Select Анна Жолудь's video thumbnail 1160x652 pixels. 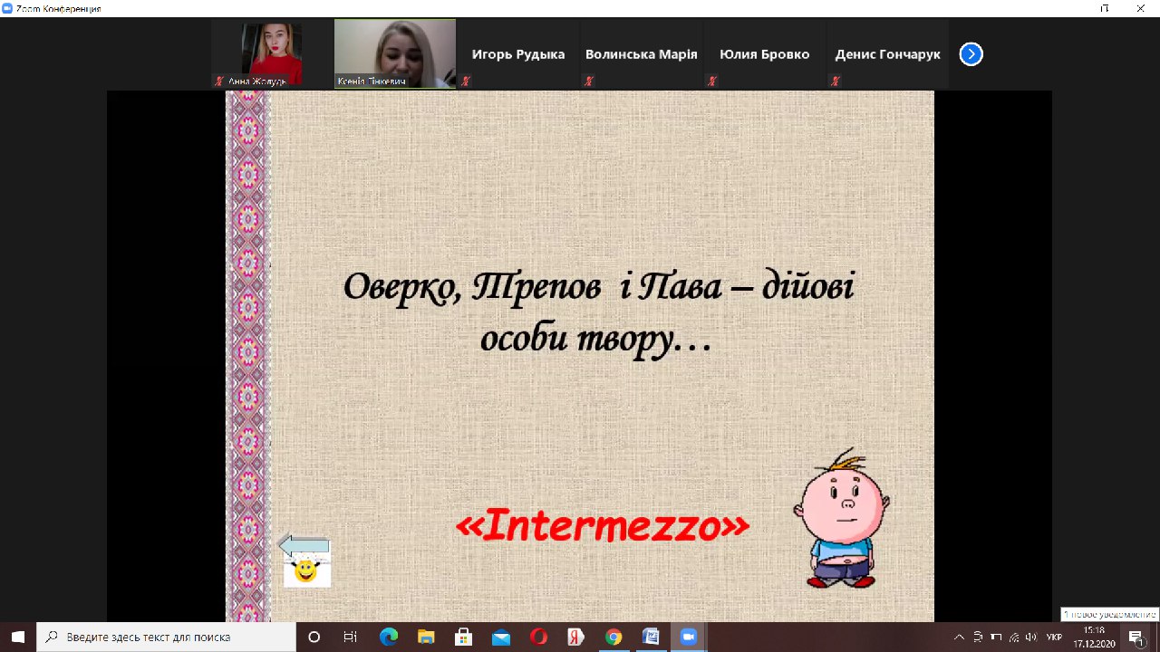tap(271, 53)
